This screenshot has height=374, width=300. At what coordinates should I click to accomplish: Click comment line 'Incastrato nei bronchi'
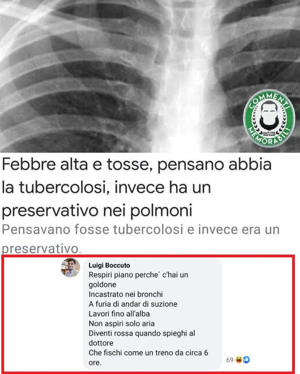pos(126,295)
